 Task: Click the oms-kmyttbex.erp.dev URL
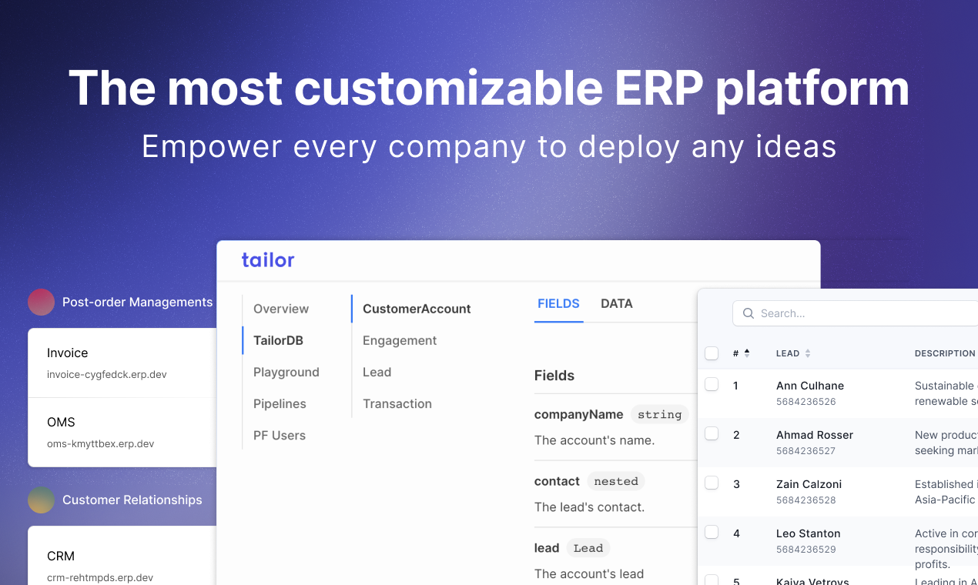(x=101, y=444)
